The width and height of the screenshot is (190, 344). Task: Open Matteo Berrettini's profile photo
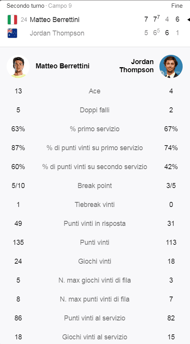click(x=18, y=66)
